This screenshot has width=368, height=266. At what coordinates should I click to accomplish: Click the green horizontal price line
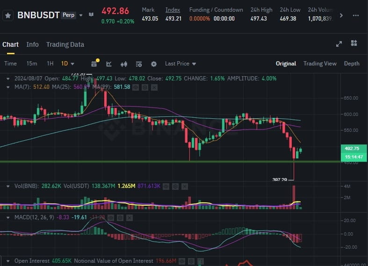(x=170, y=162)
